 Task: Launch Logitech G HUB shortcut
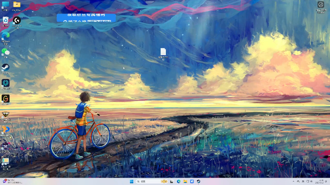[17, 23]
